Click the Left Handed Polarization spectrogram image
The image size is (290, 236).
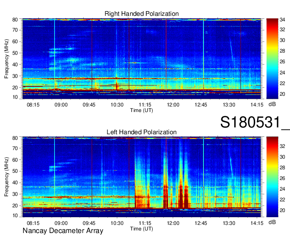pyautogui.click(x=142, y=177)
